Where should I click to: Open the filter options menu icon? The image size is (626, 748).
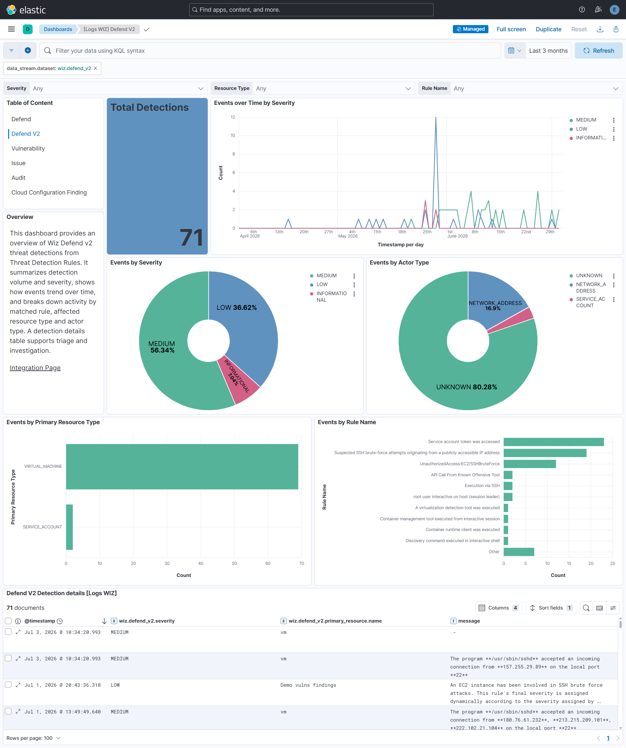coord(11,50)
